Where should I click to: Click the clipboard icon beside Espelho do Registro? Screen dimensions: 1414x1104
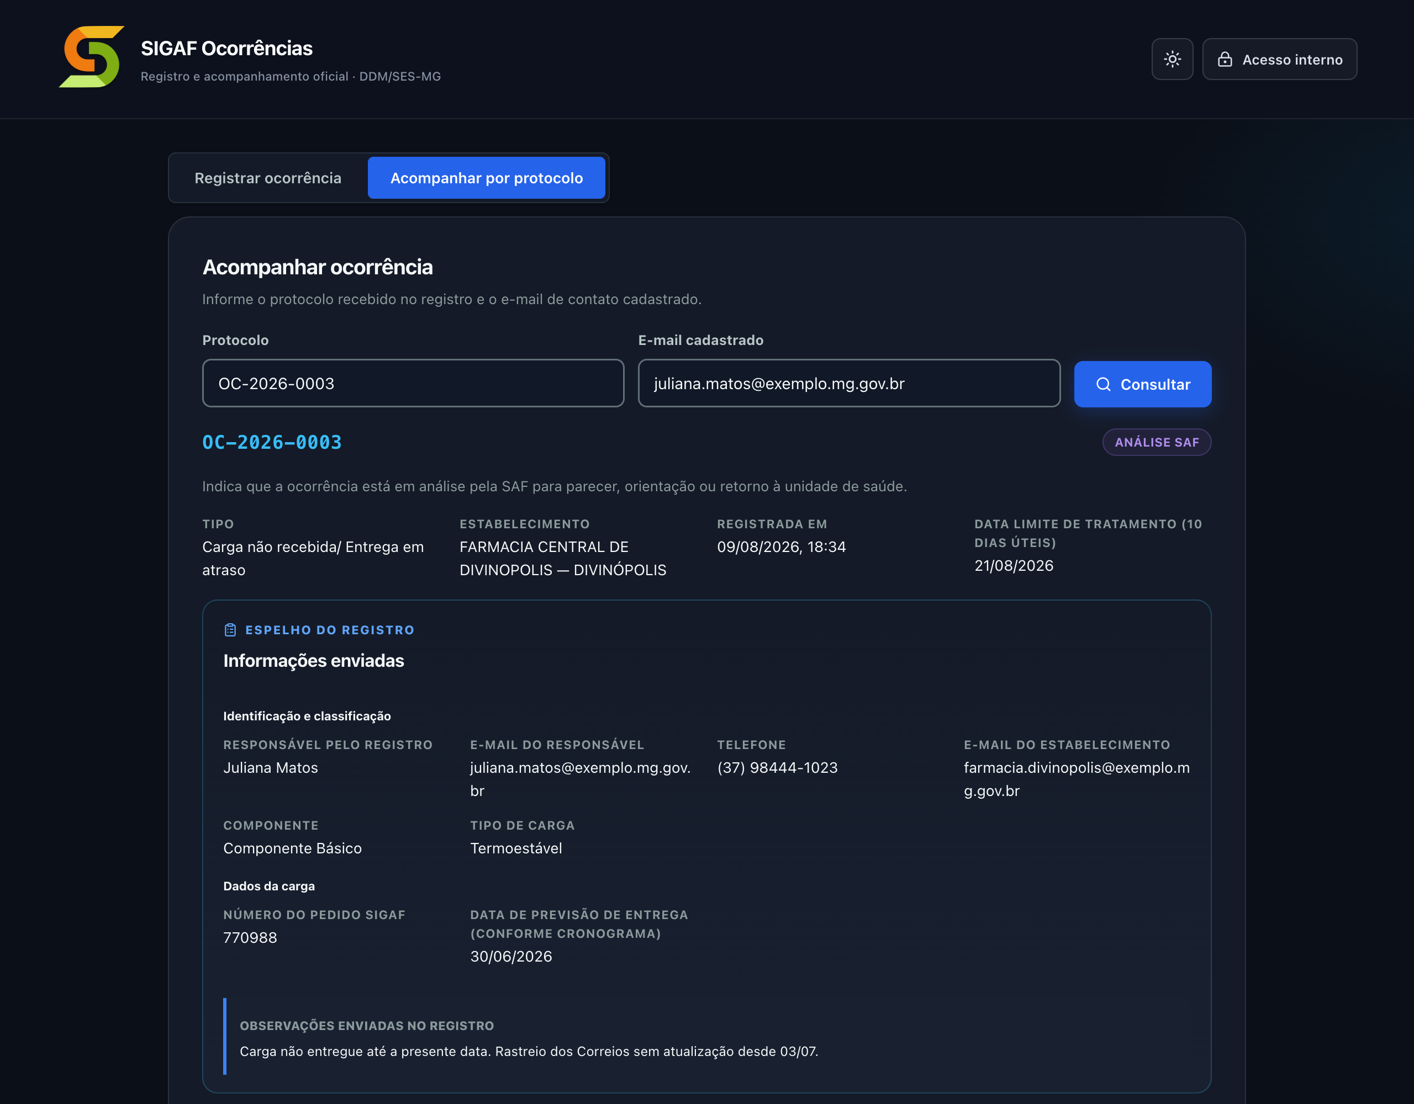[230, 630]
